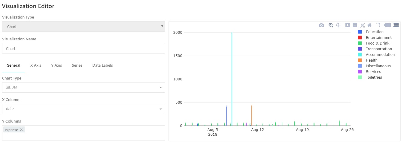Viewport: 401px width, 142px height.
Task: Select the Pan tool in chart modebar
Action: pos(338,25)
